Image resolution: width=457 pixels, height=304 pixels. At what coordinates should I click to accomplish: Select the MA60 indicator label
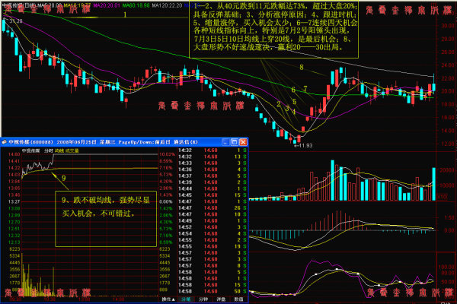click(x=136, y=5)
